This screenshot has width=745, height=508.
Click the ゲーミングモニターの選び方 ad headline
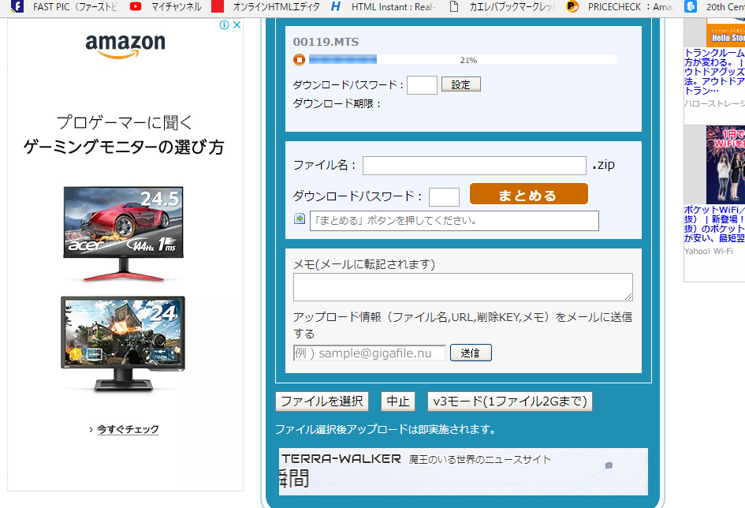[124, 148]
